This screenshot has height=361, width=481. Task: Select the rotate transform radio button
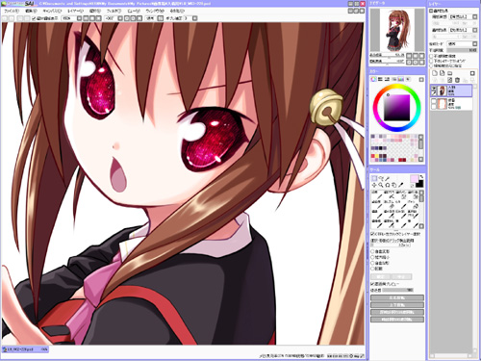pos(373,269)
